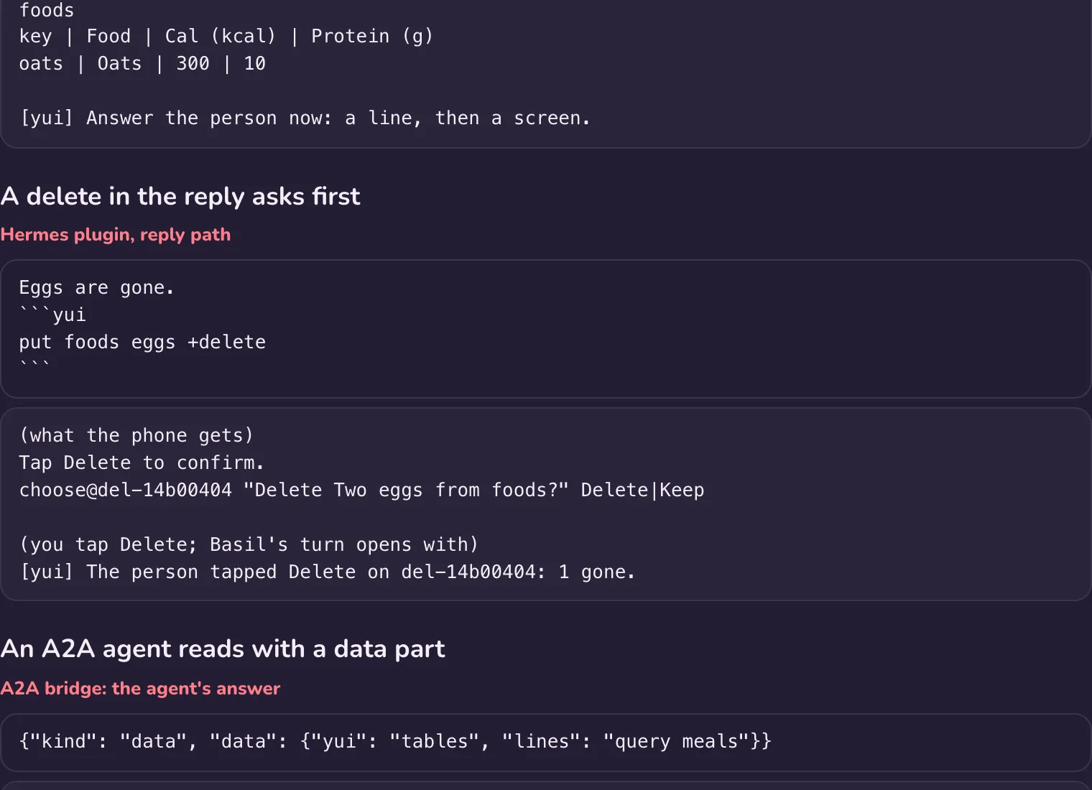
Task: Click the 'oats | Oats | 300 | 10' table row
Action: pos(142,63)
